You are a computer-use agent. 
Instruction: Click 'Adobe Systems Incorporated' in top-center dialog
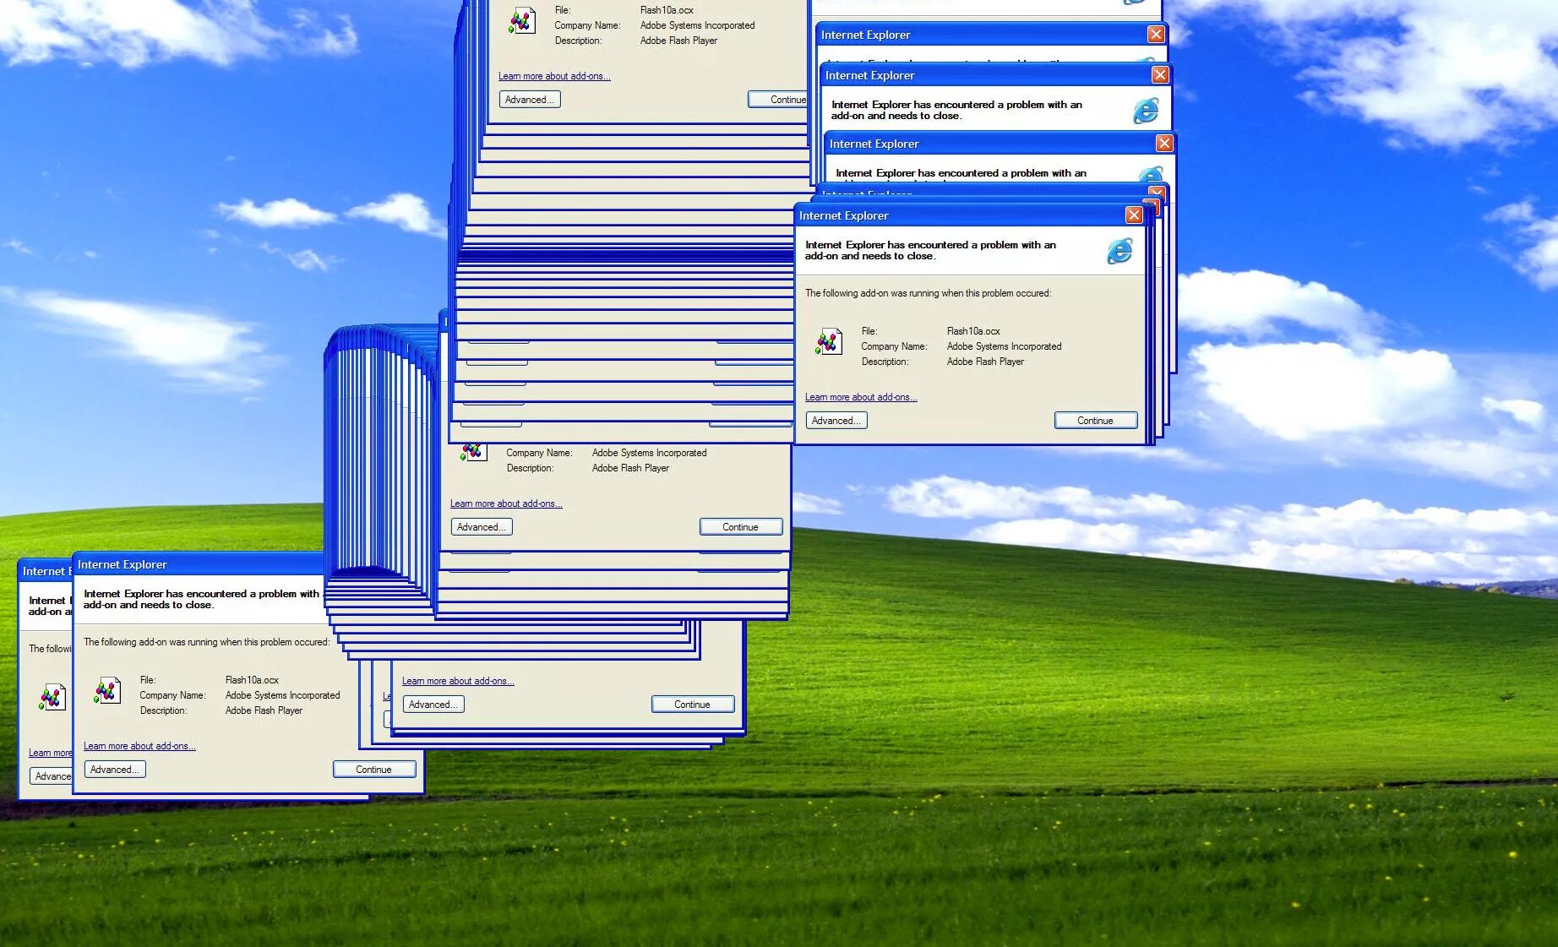697,25
